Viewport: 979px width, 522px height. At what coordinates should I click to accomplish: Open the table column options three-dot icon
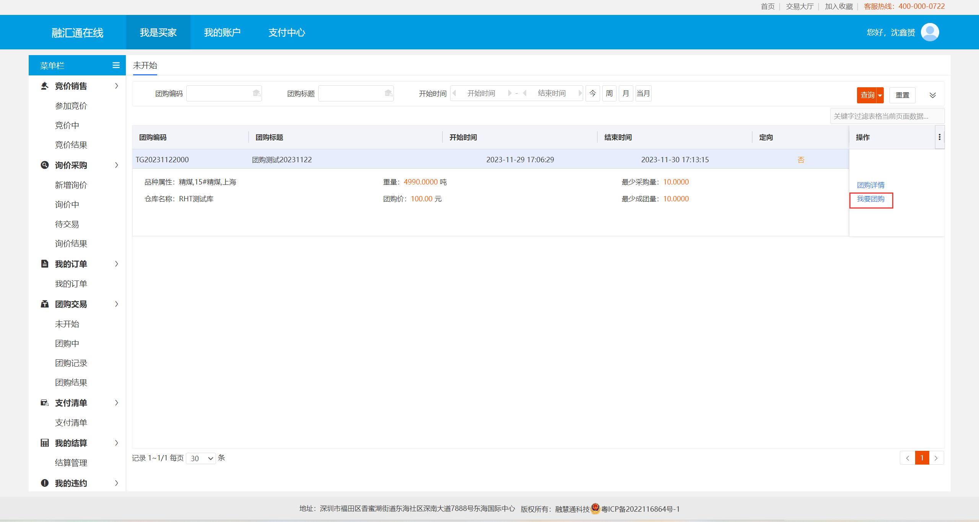(940, 137)
